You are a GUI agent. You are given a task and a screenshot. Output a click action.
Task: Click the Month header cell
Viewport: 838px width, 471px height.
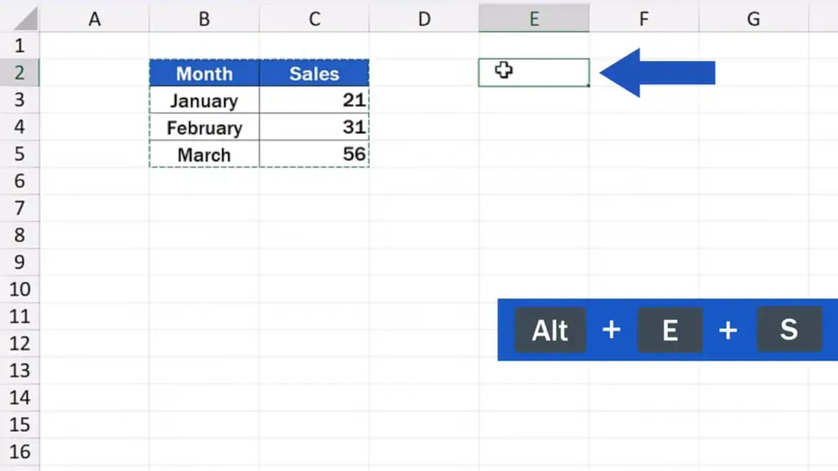coord(205,73)
